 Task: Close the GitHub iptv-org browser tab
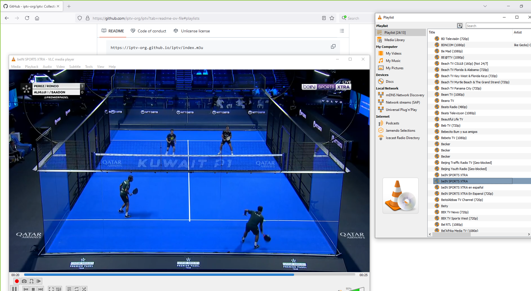pos(58,6)
